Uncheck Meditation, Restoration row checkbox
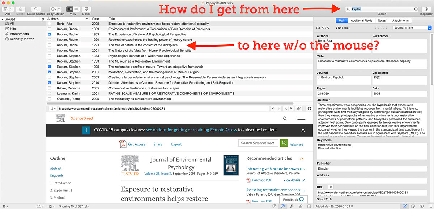 [50, 72]
